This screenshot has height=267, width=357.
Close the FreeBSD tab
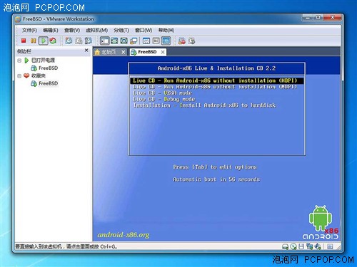click(x=163, y=52)
